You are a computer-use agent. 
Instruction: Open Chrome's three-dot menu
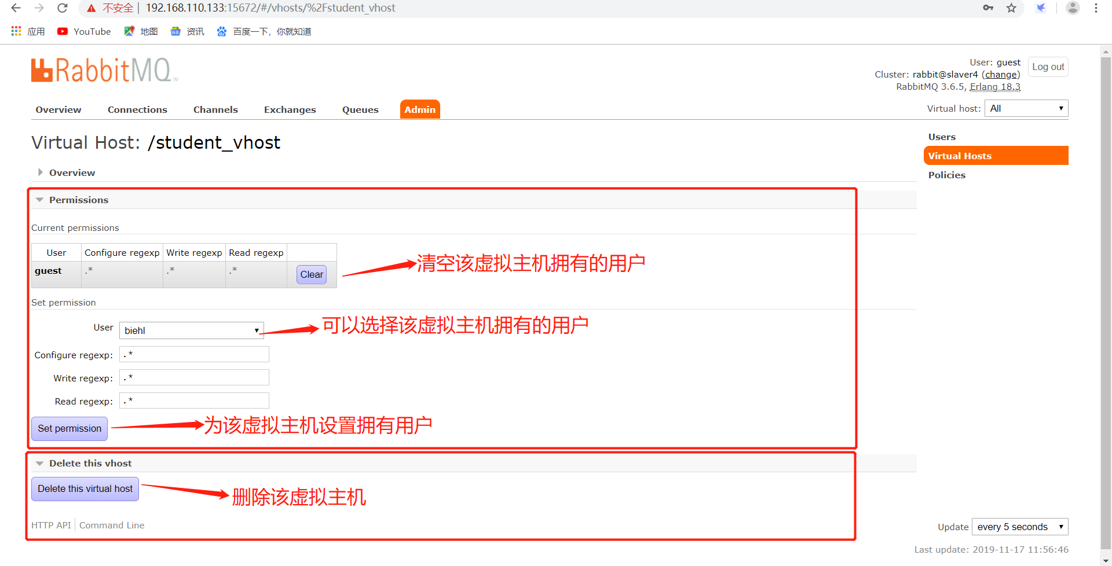click(1096, 8)
